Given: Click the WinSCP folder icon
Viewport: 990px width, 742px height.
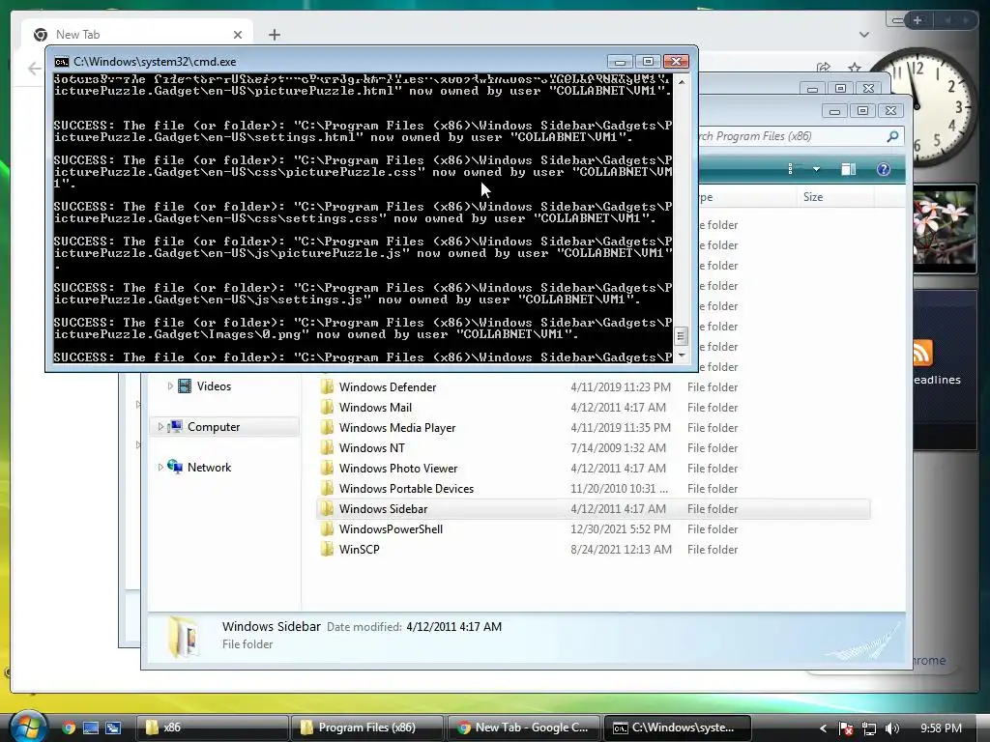Looking at the screenshot, I should (x=327, y=549).
